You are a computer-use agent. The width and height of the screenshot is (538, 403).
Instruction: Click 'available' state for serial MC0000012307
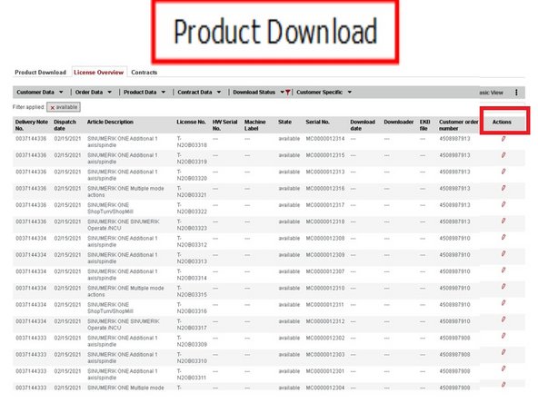[289, 271]
